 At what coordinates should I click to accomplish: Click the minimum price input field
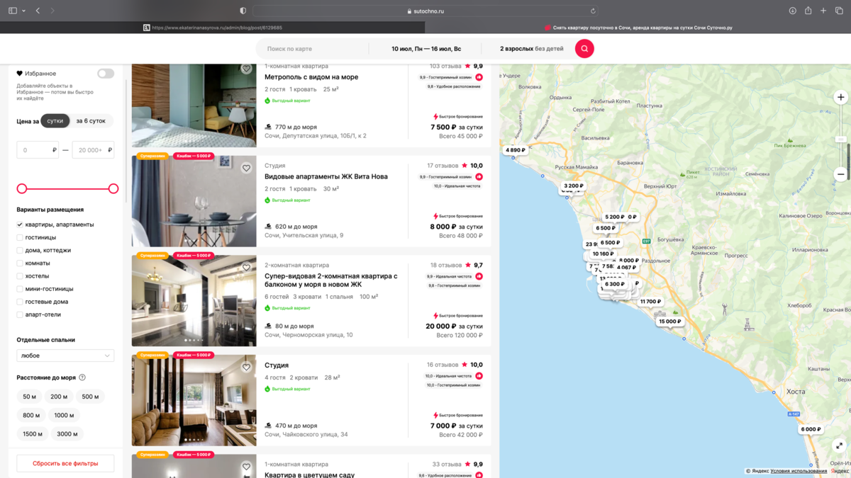pyautogui.click(x=38, y=150)
